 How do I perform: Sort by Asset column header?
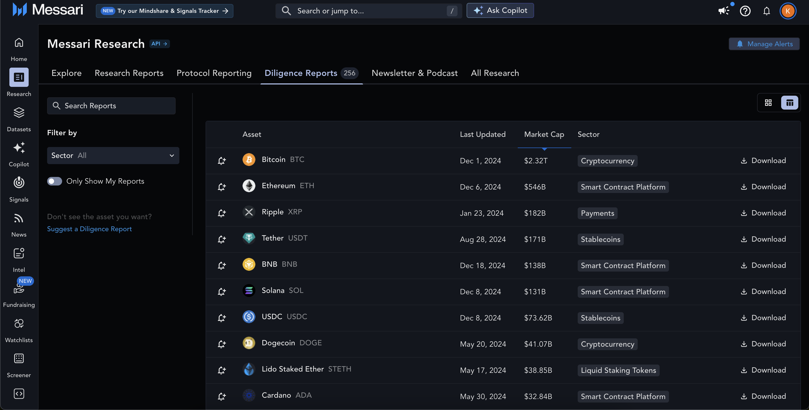(x=252, y=134)
